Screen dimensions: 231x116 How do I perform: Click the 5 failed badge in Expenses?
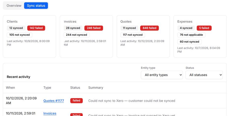click(x=204, y=28)
